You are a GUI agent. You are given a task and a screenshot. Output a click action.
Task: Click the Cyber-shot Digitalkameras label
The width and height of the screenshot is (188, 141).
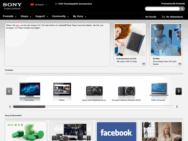point(94,100)
